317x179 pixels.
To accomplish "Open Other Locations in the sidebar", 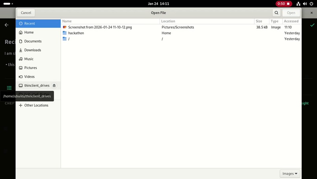I will pos(38,105).
